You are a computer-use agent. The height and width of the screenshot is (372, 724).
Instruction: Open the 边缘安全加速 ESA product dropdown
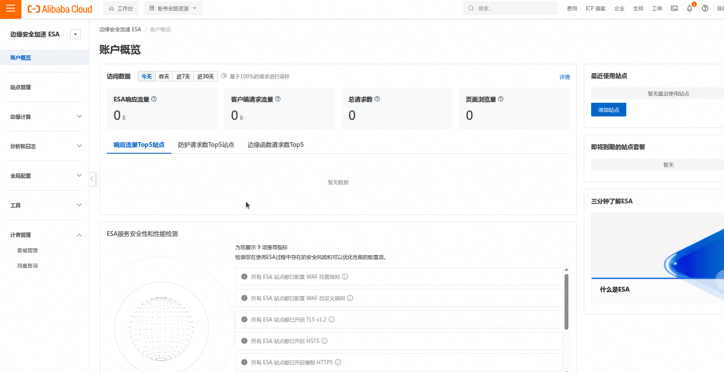click(x=75, y=34)
